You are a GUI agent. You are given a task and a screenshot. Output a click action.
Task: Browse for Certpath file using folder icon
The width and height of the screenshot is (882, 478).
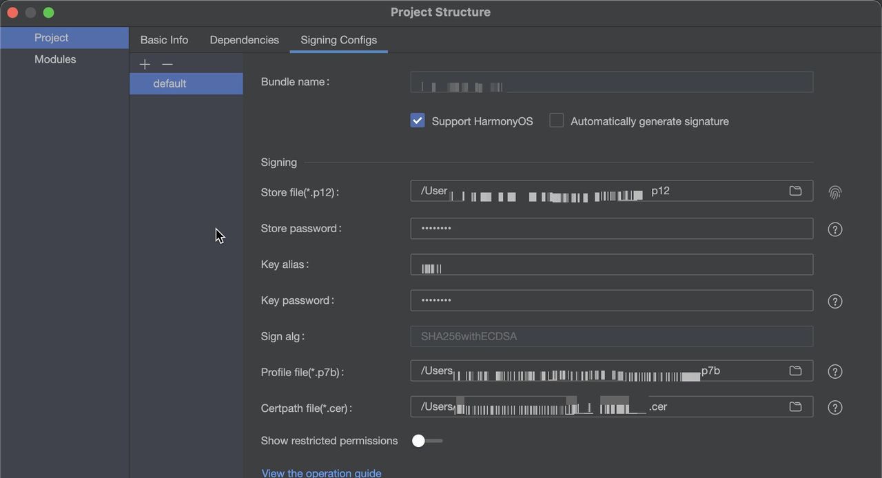[x=795, y=407]
